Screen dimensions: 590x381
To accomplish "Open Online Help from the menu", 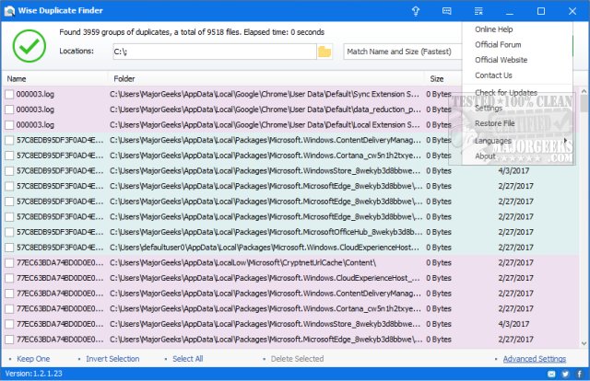I will click(x=494, y=29).
